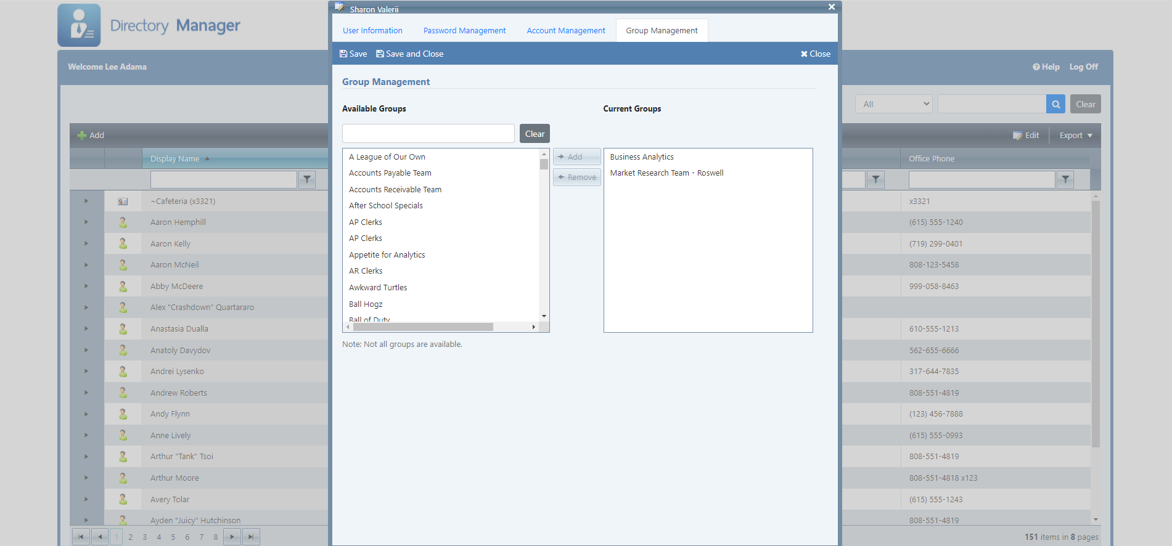Open the Export dropdown menu
The image size is (1172, 546).
tap(1076, 136)
